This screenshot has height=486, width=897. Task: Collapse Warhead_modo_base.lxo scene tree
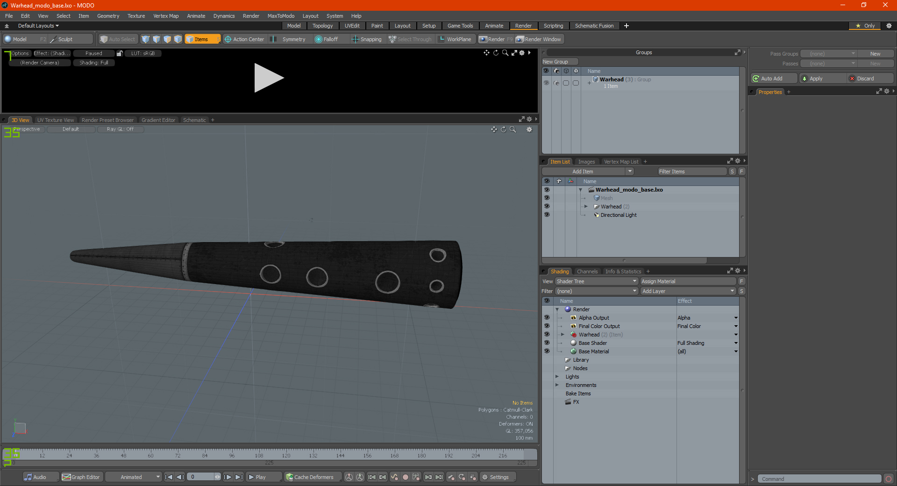pyautogui.click(x=580, y=190)
